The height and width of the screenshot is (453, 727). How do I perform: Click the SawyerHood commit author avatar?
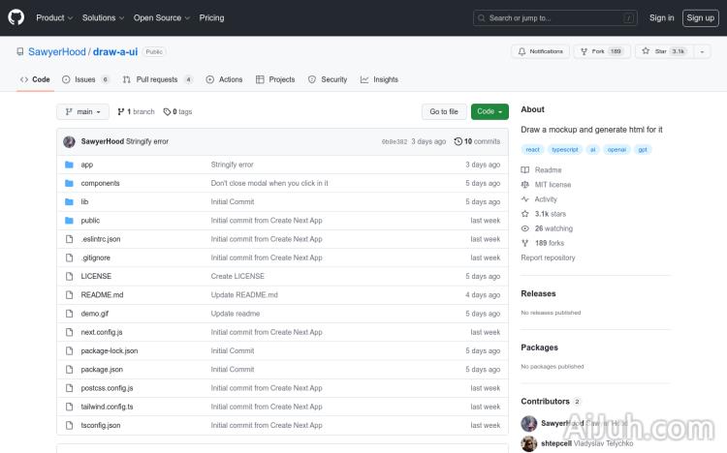pos(70,141)
